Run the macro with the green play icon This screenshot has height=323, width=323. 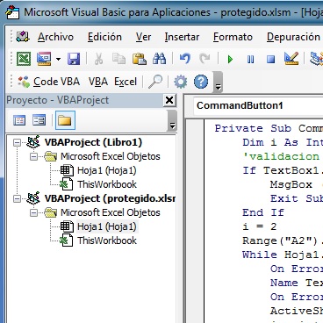click(x=230, y=60)
